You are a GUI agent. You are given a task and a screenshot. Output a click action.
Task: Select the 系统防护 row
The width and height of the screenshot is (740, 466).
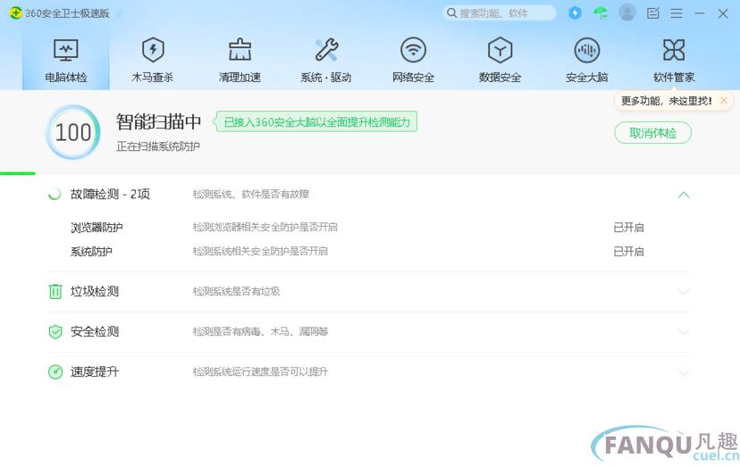tap(369, 251)
